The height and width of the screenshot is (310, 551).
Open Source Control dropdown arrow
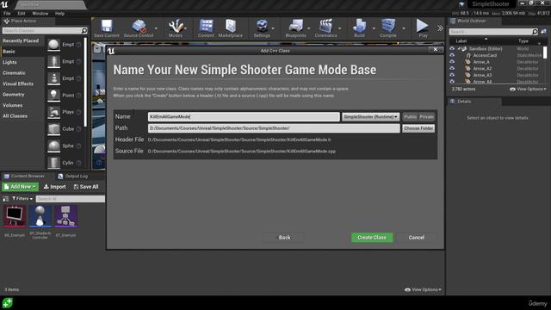(156, 28)
